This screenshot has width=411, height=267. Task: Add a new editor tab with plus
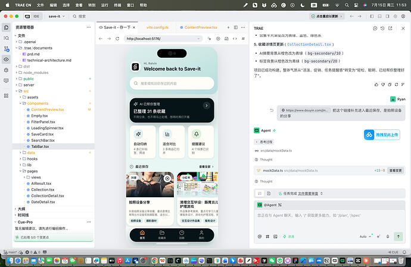228,27
